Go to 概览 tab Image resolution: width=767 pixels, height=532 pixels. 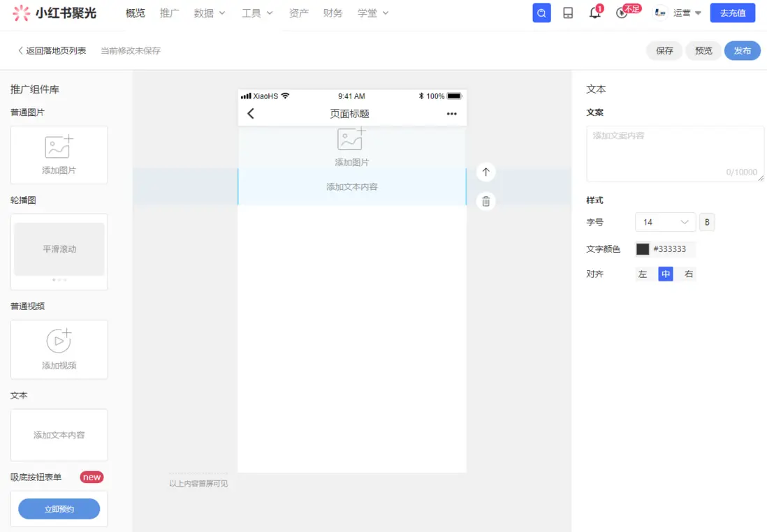pos(136,13)
